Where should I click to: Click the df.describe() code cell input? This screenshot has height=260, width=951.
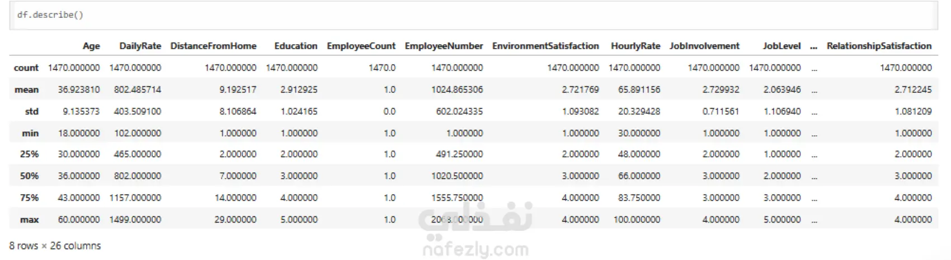pyautogui.click(x=473, y=15)
